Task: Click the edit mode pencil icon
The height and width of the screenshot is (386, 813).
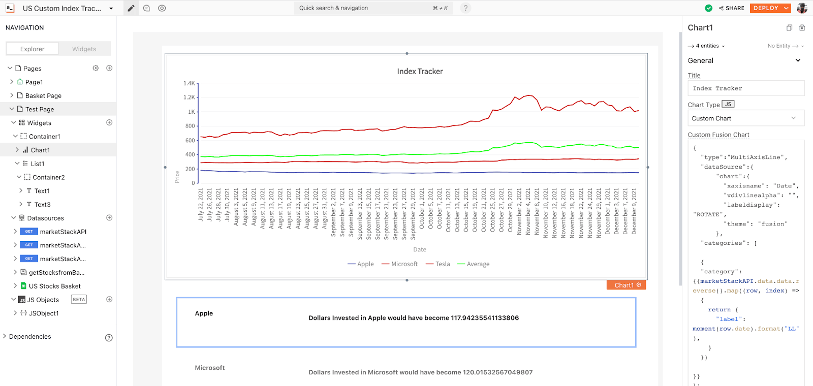Action: point(131,8)
